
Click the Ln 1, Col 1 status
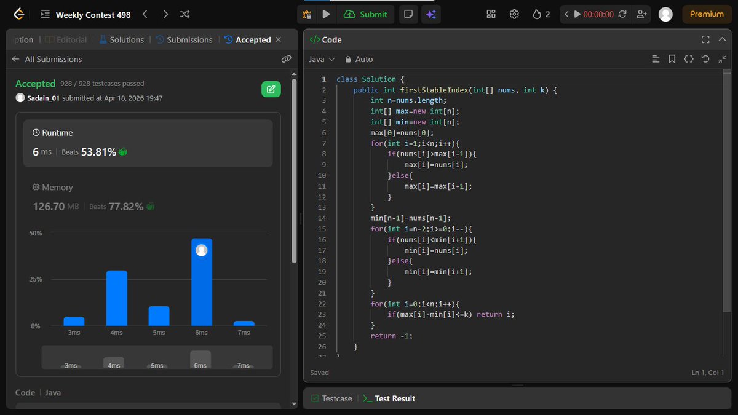(708, 373)
